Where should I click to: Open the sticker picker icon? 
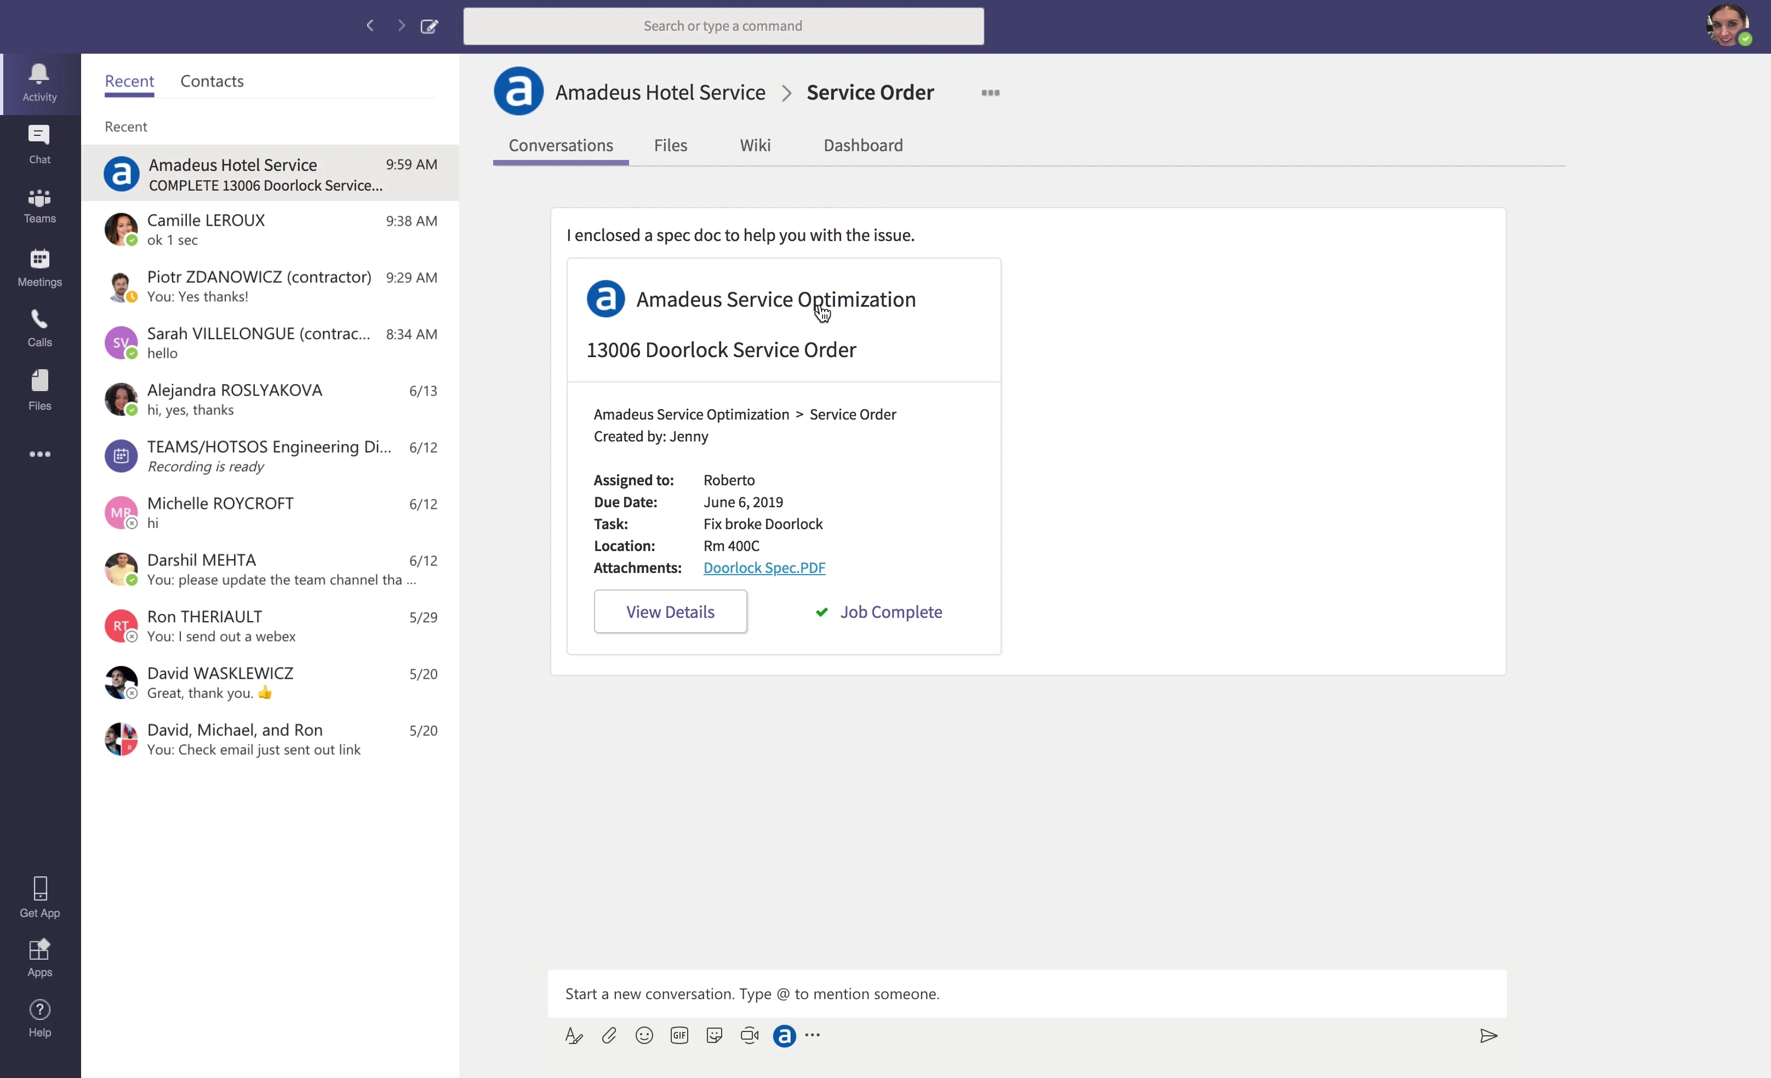point(715,1035)
